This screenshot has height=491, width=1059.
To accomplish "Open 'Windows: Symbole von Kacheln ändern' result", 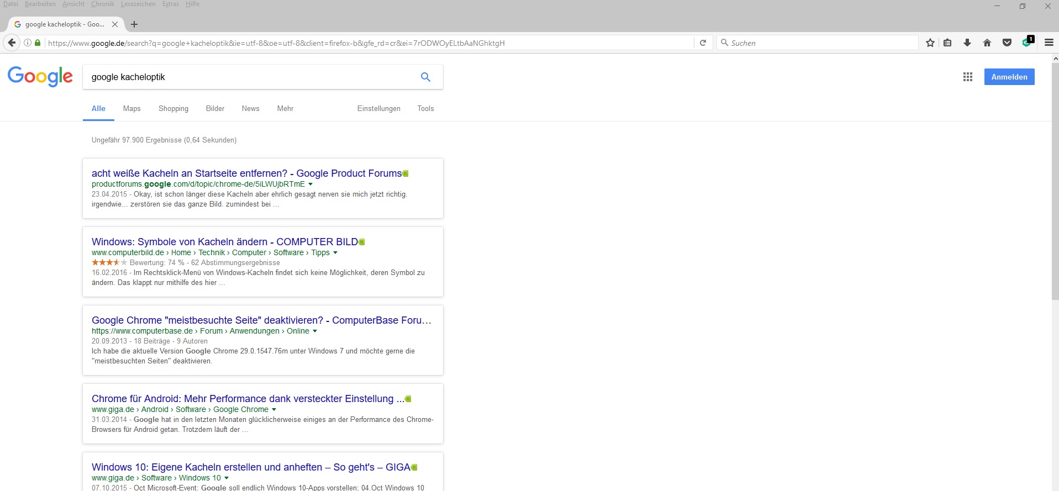I will (225, 242).
